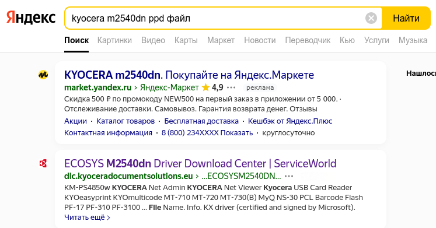This screenshot has width=436, height=228.
Task: Open the Yandex Market favicon icon
Action: (x=43, y=75)
